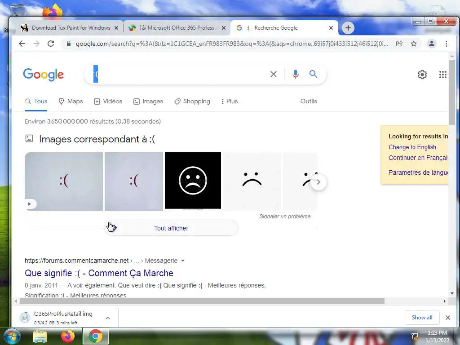Viewport: 460px width, 345px height.
Task: Click Change to English link
Action: [412, 147]
